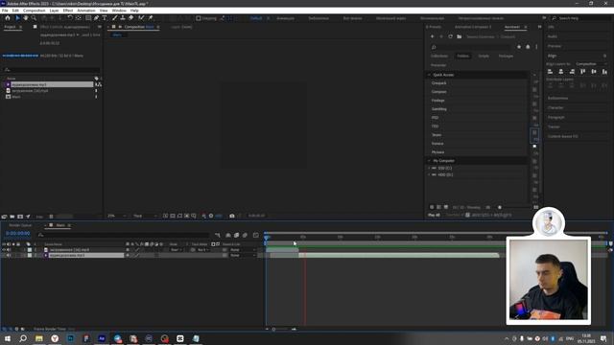Select the Rectangle shape tool
The width and height of the screenshot is (614, 345).
(88, 18)
